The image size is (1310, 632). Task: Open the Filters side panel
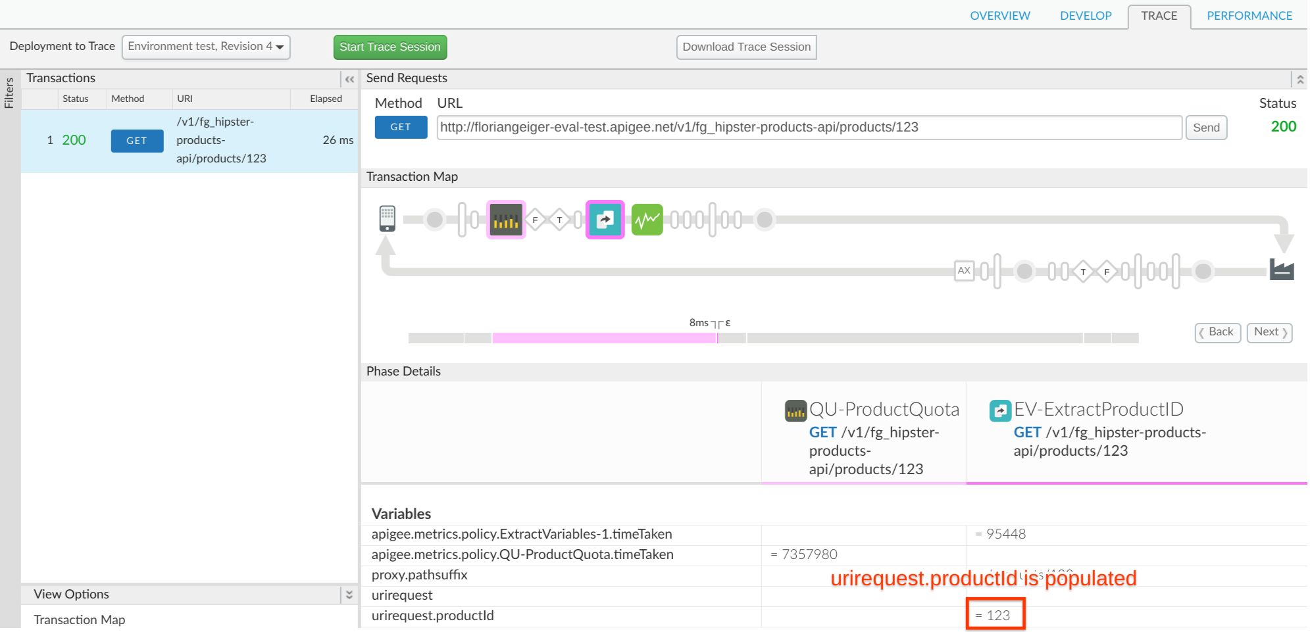pos(9,93)
